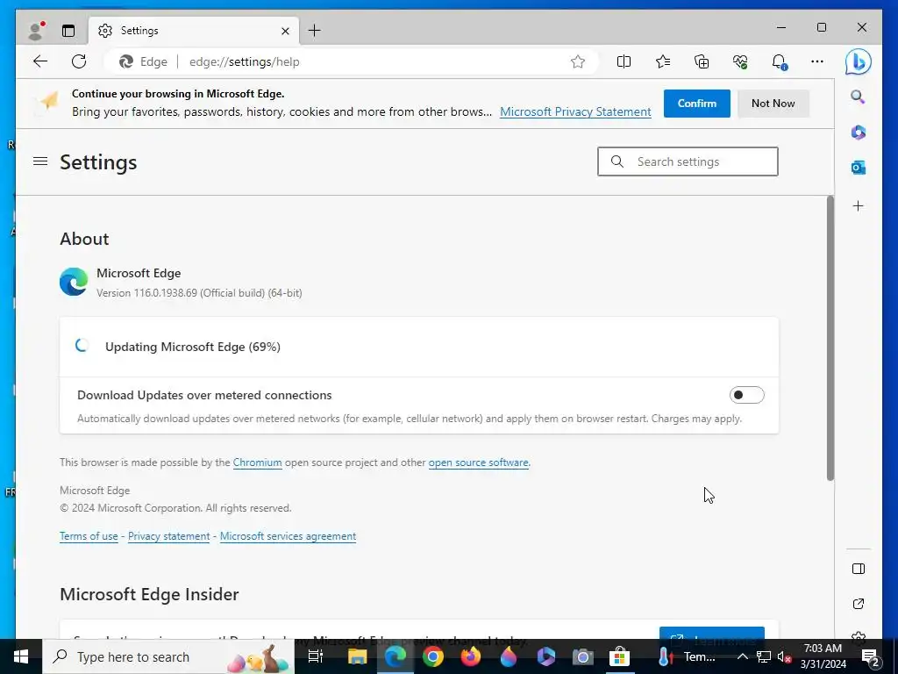Open the Chromium project link
Image resolution: width=898 pixels, height=674 pixels.
click(x=257, y=462)
